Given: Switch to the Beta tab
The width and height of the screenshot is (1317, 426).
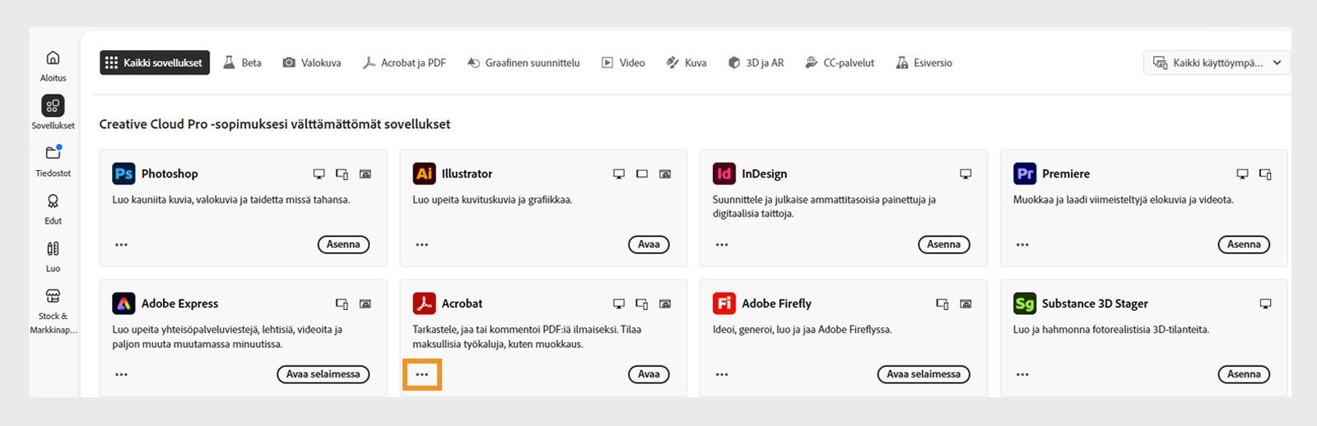Looking at the screenshot, I should point(243,63).
